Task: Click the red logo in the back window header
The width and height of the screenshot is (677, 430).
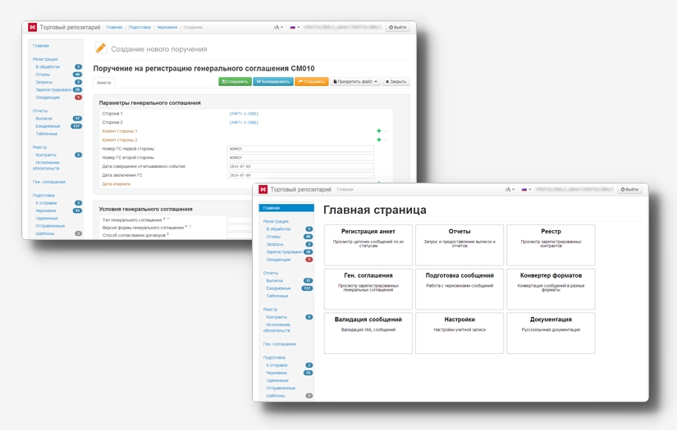Action: (32, 27)
